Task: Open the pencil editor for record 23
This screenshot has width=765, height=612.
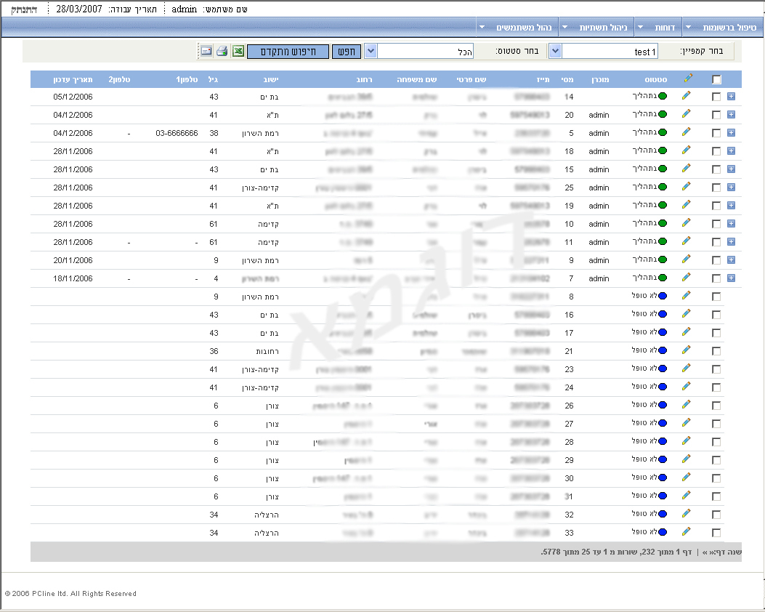Action: click(687, 369)
